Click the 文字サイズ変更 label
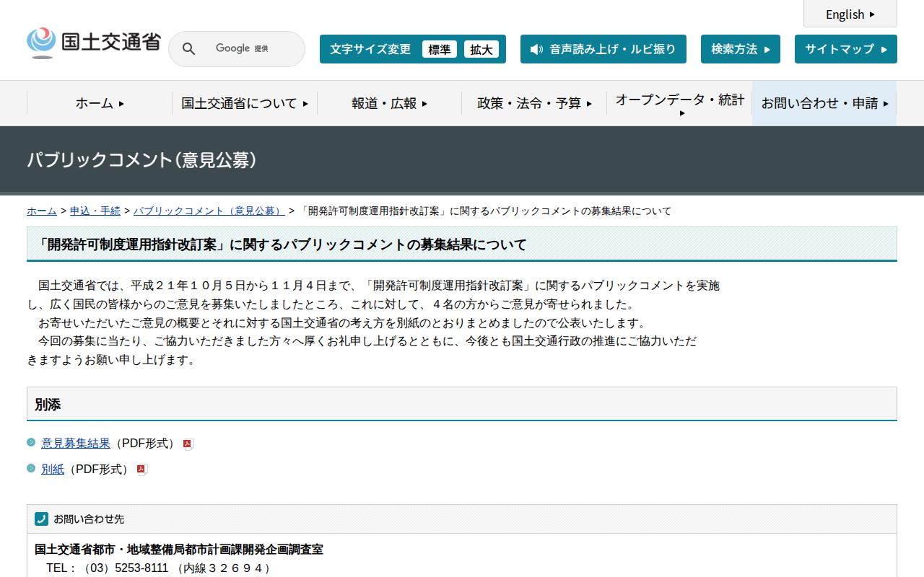The height and width of the screenshot is (577, 924). (370, 49)
